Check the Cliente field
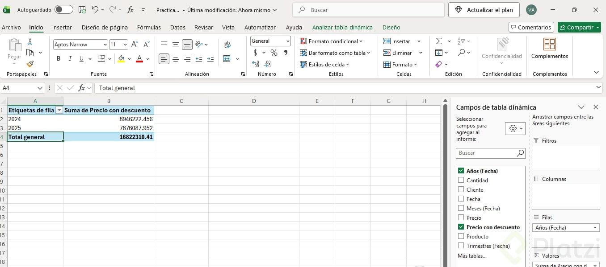Image resolution: width=606 pixels, height=267 pixels. (x=461, y=189)
